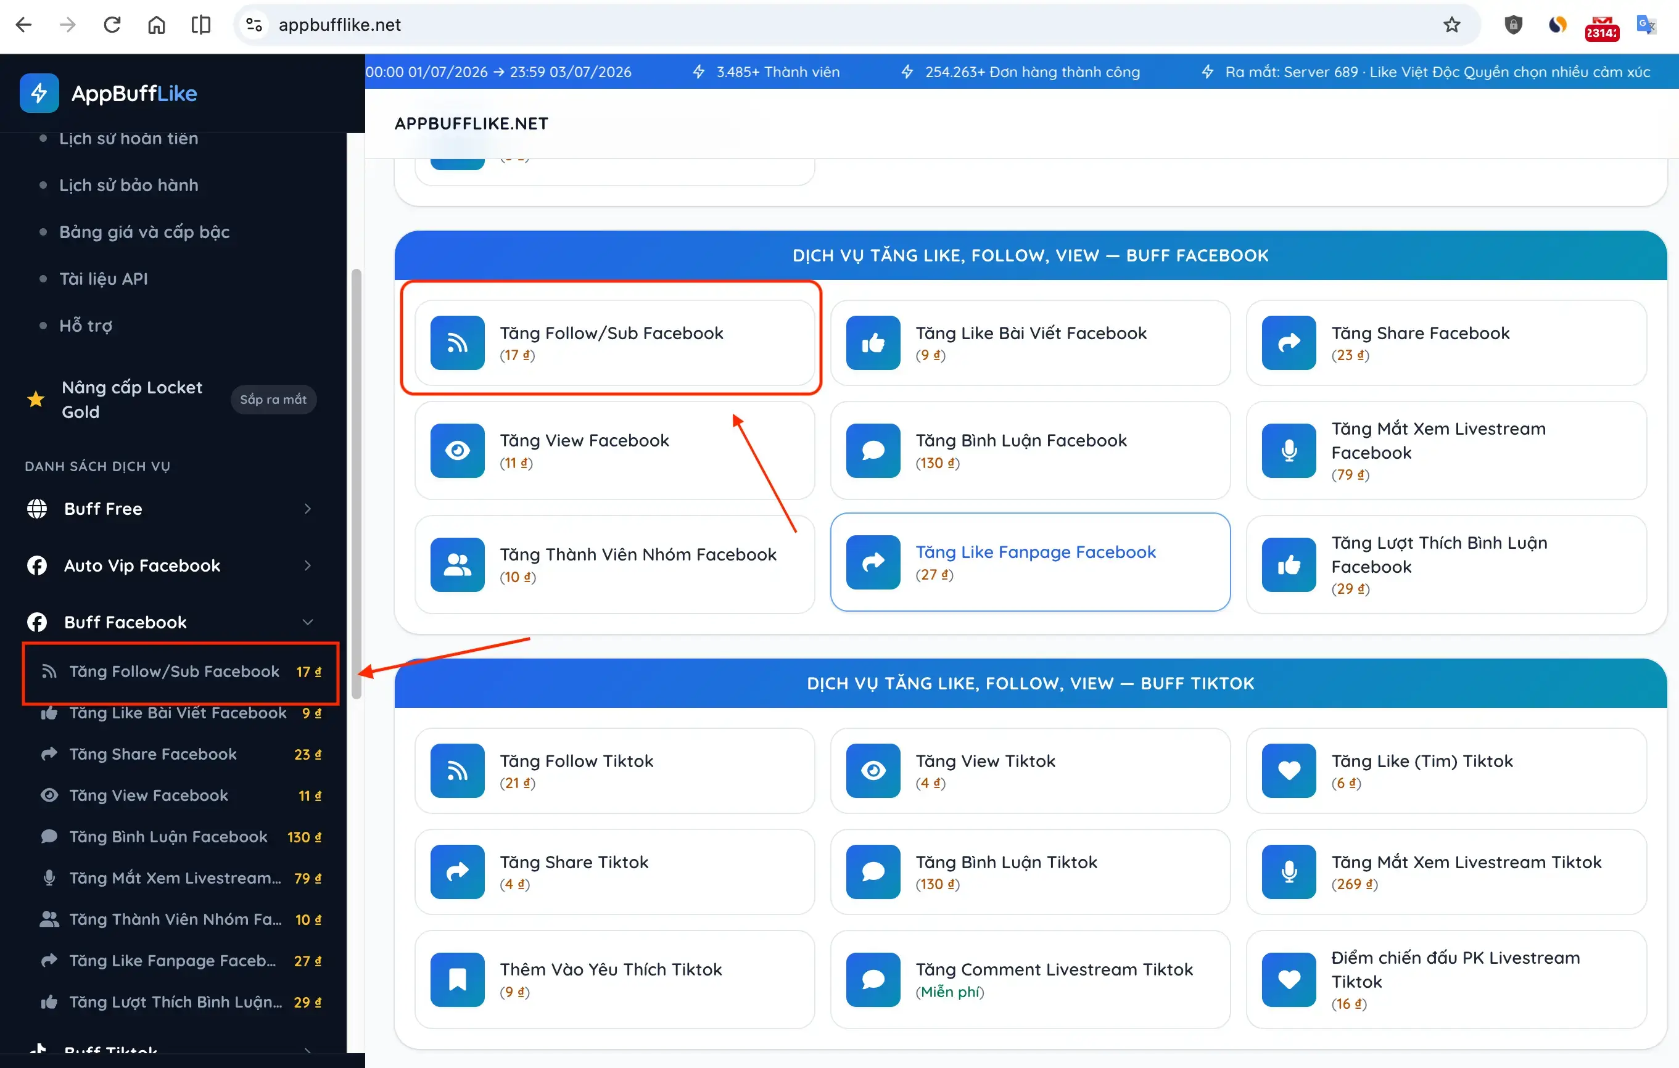Click the Tăng Follow/Sub Facebook RSS icon
Screen dimensions: 1679x1068
pos(458,342)
